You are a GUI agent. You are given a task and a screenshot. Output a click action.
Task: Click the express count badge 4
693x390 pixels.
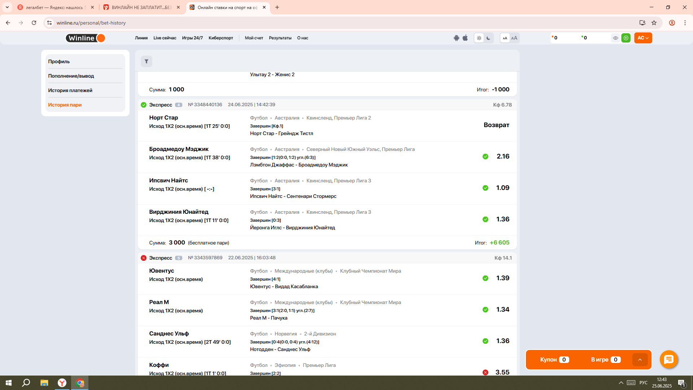[179, 105]
